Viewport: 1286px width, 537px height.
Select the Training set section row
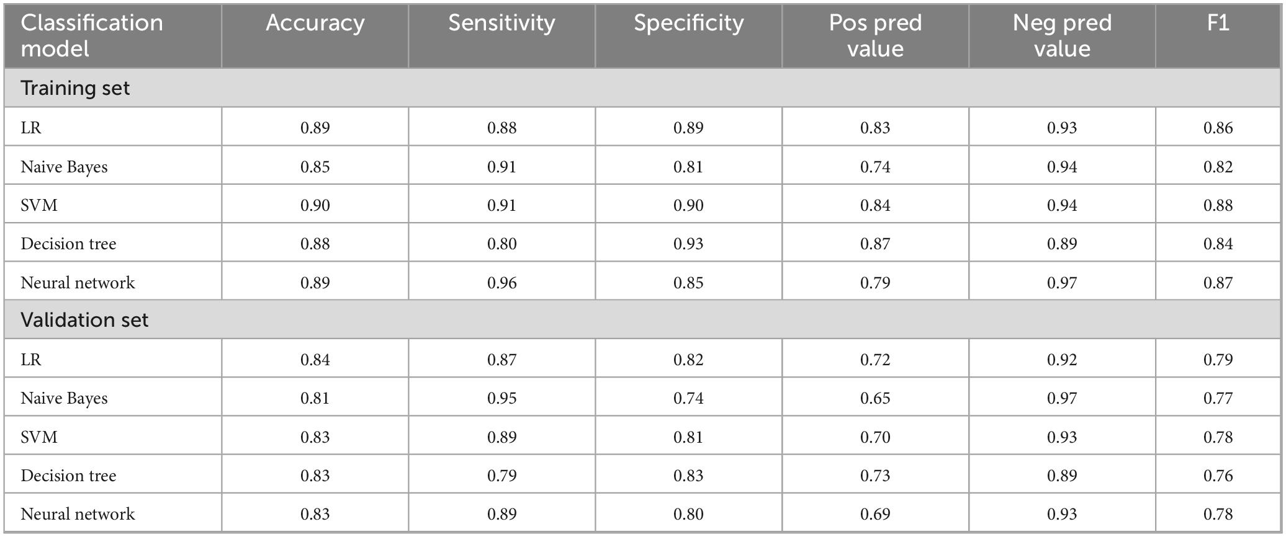(76, 88)
